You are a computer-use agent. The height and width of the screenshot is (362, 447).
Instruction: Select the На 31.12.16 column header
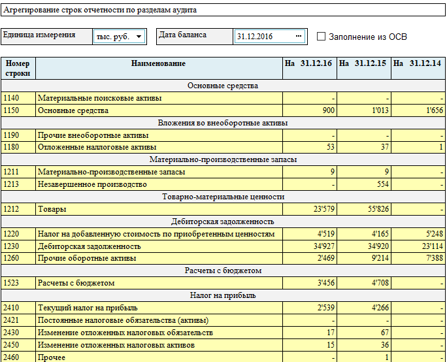pyautogui.click(x=309, y=69)
